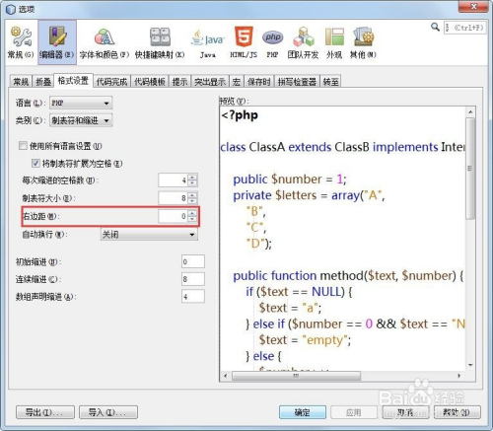Open the 字体和颜色 fonts and colors category

(105, 42)
